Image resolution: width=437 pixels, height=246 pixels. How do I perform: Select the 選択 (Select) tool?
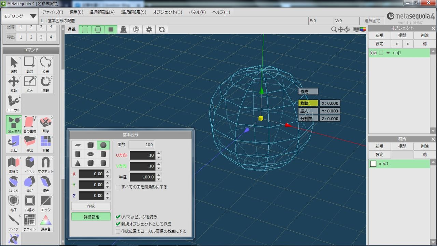14,65
